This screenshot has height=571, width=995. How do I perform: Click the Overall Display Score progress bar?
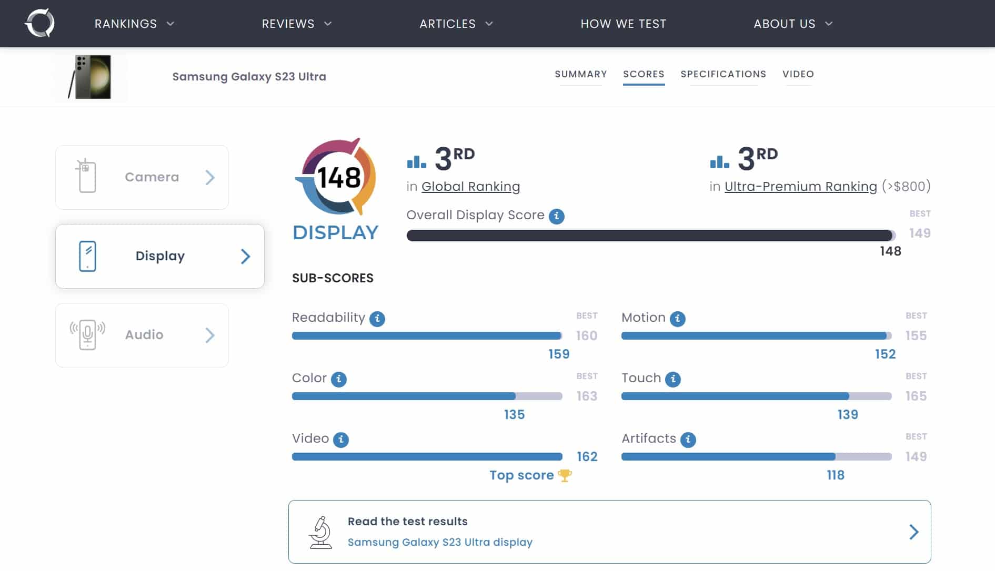point(651,235)
